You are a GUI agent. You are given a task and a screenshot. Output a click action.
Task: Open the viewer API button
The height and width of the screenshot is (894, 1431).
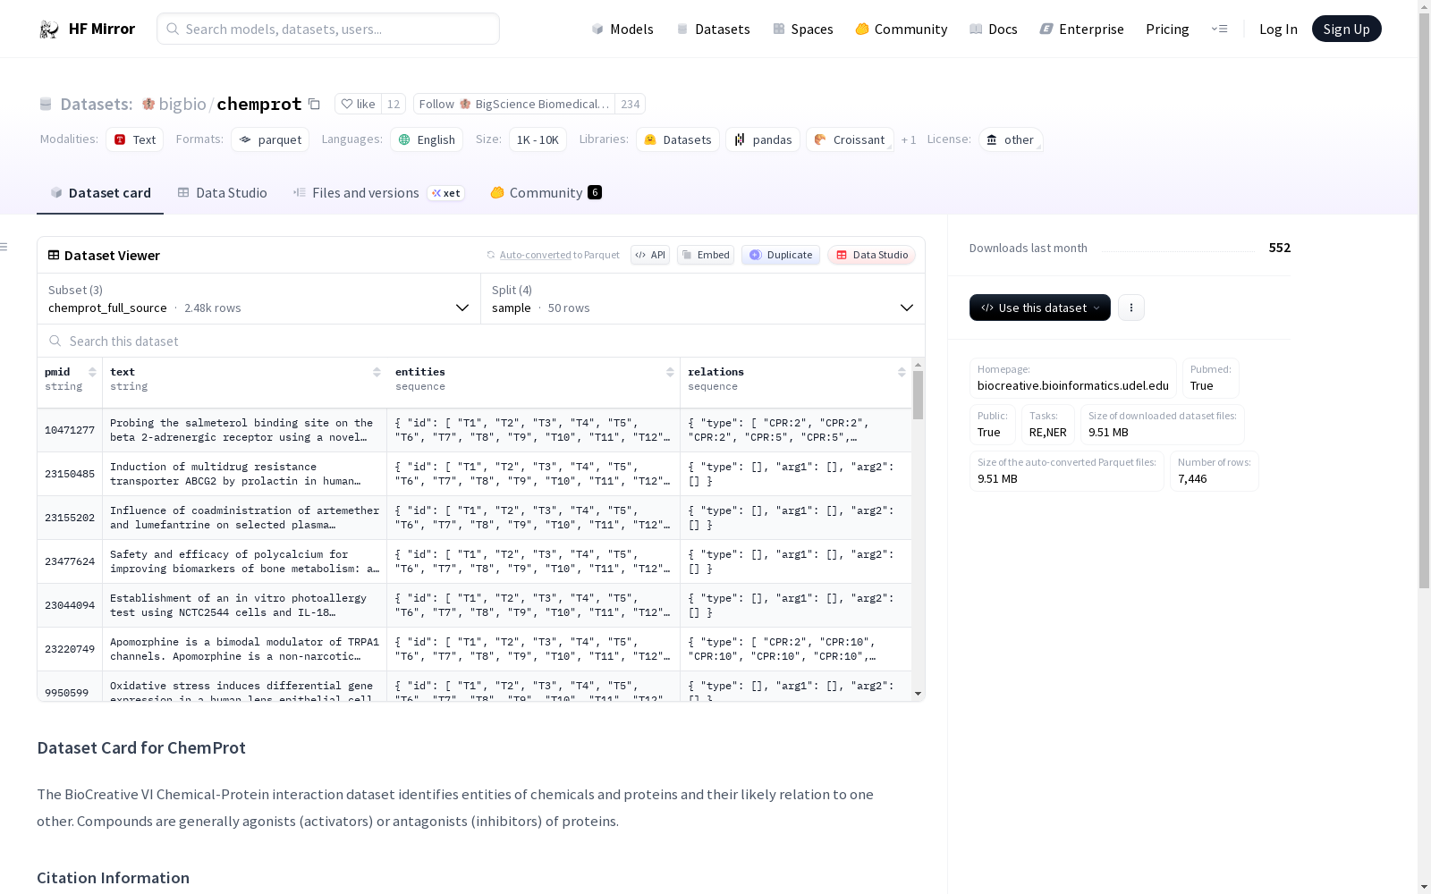click(650, 255)
